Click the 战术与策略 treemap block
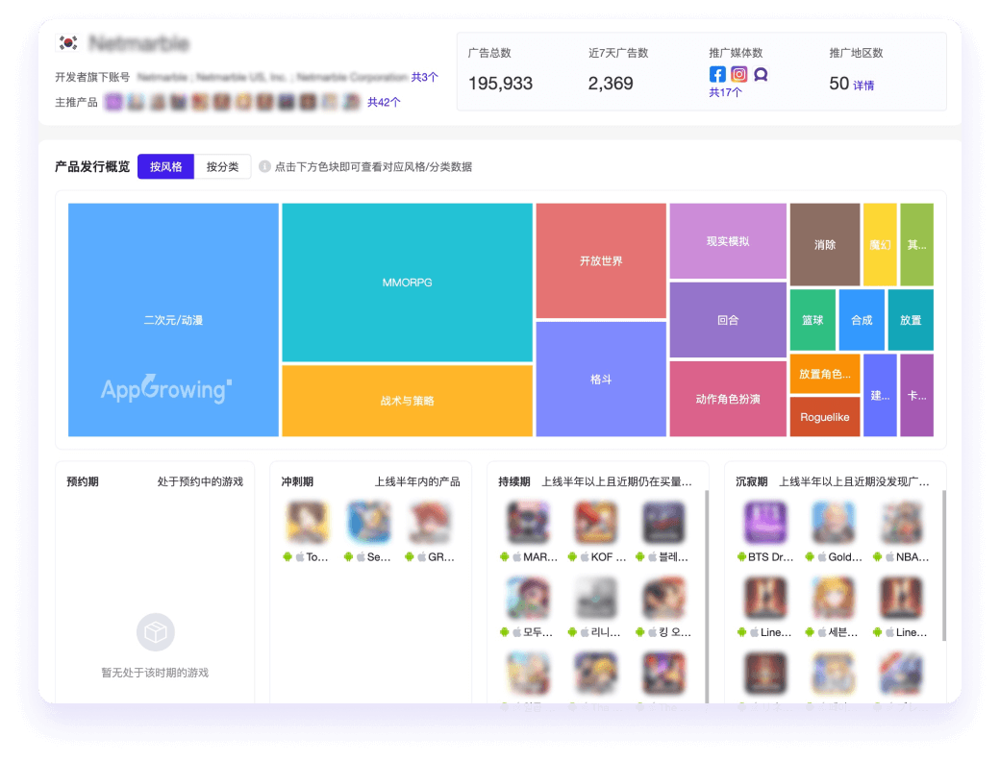The image size is (1000, 761). pyautogui.click(x=407, y=401)
